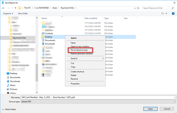Image resolution: width=177 pixels, height=113 pixels.
Task: Choose Delete in the context menu
Action: point(73,75)
